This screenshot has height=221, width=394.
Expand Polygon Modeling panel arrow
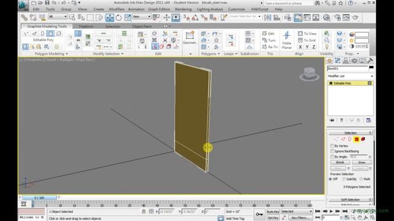click(66, 54)
